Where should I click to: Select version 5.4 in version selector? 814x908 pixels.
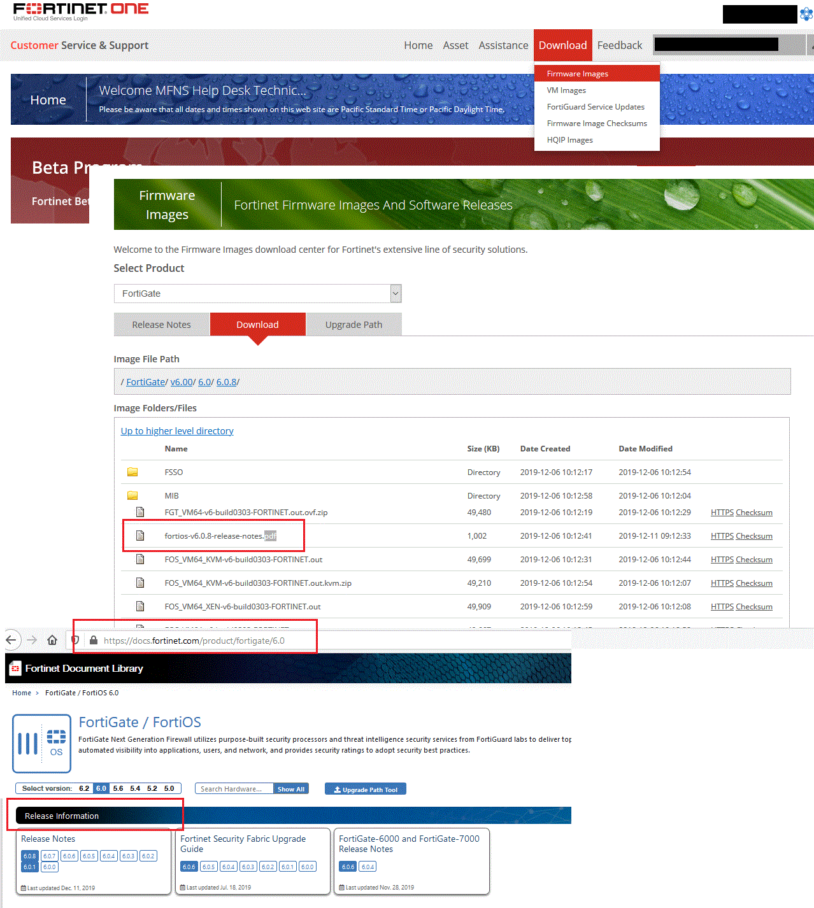(x=135, y=788)
